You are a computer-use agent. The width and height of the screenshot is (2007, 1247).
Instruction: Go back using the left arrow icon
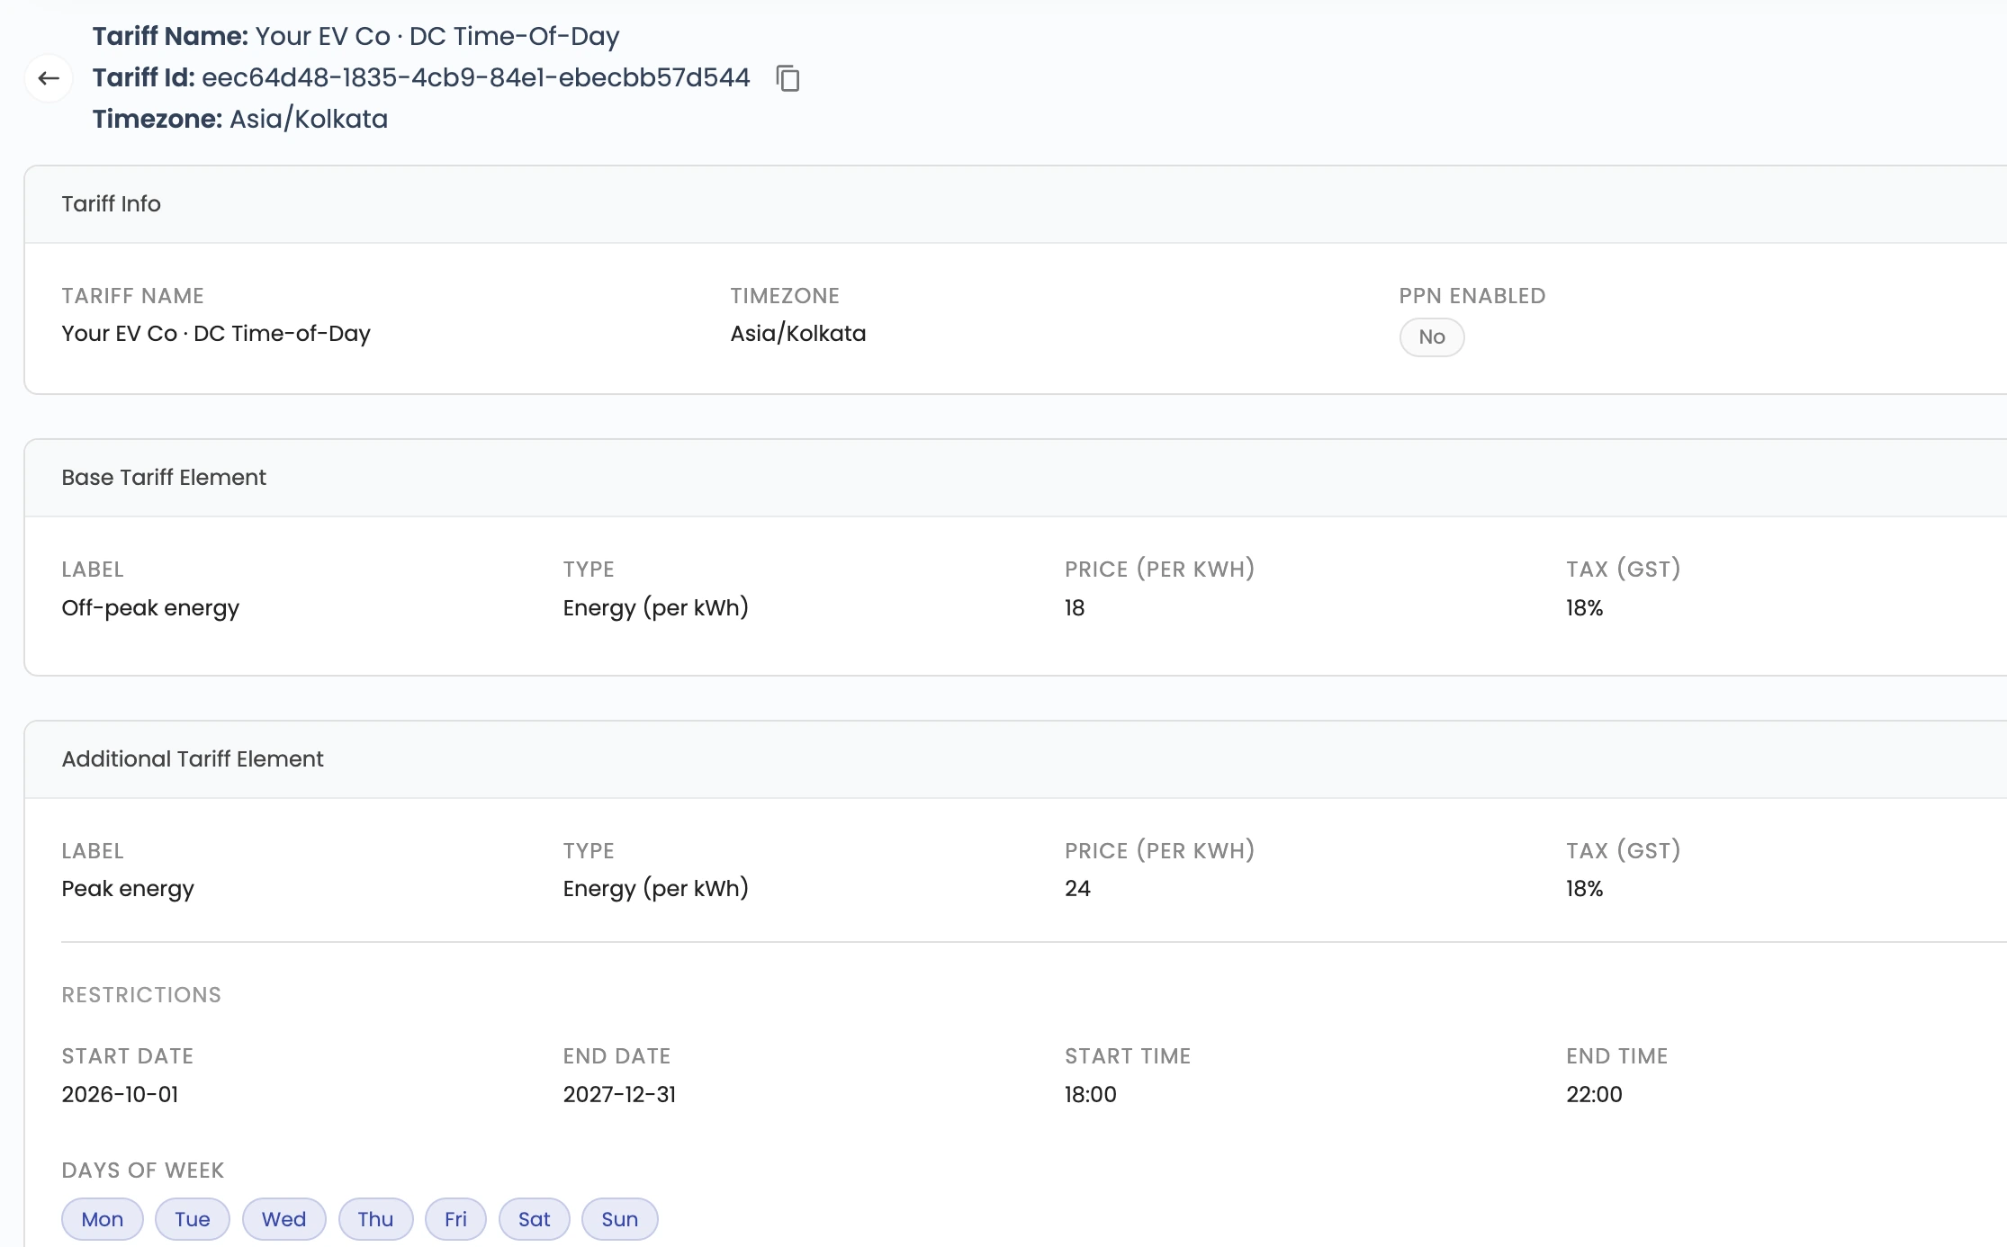click(49, 78)
